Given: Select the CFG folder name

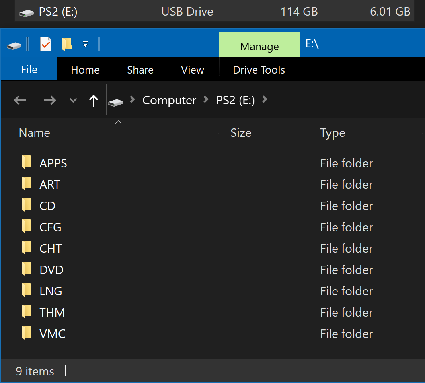Looking at the screenshot, I should coord(50,227).
